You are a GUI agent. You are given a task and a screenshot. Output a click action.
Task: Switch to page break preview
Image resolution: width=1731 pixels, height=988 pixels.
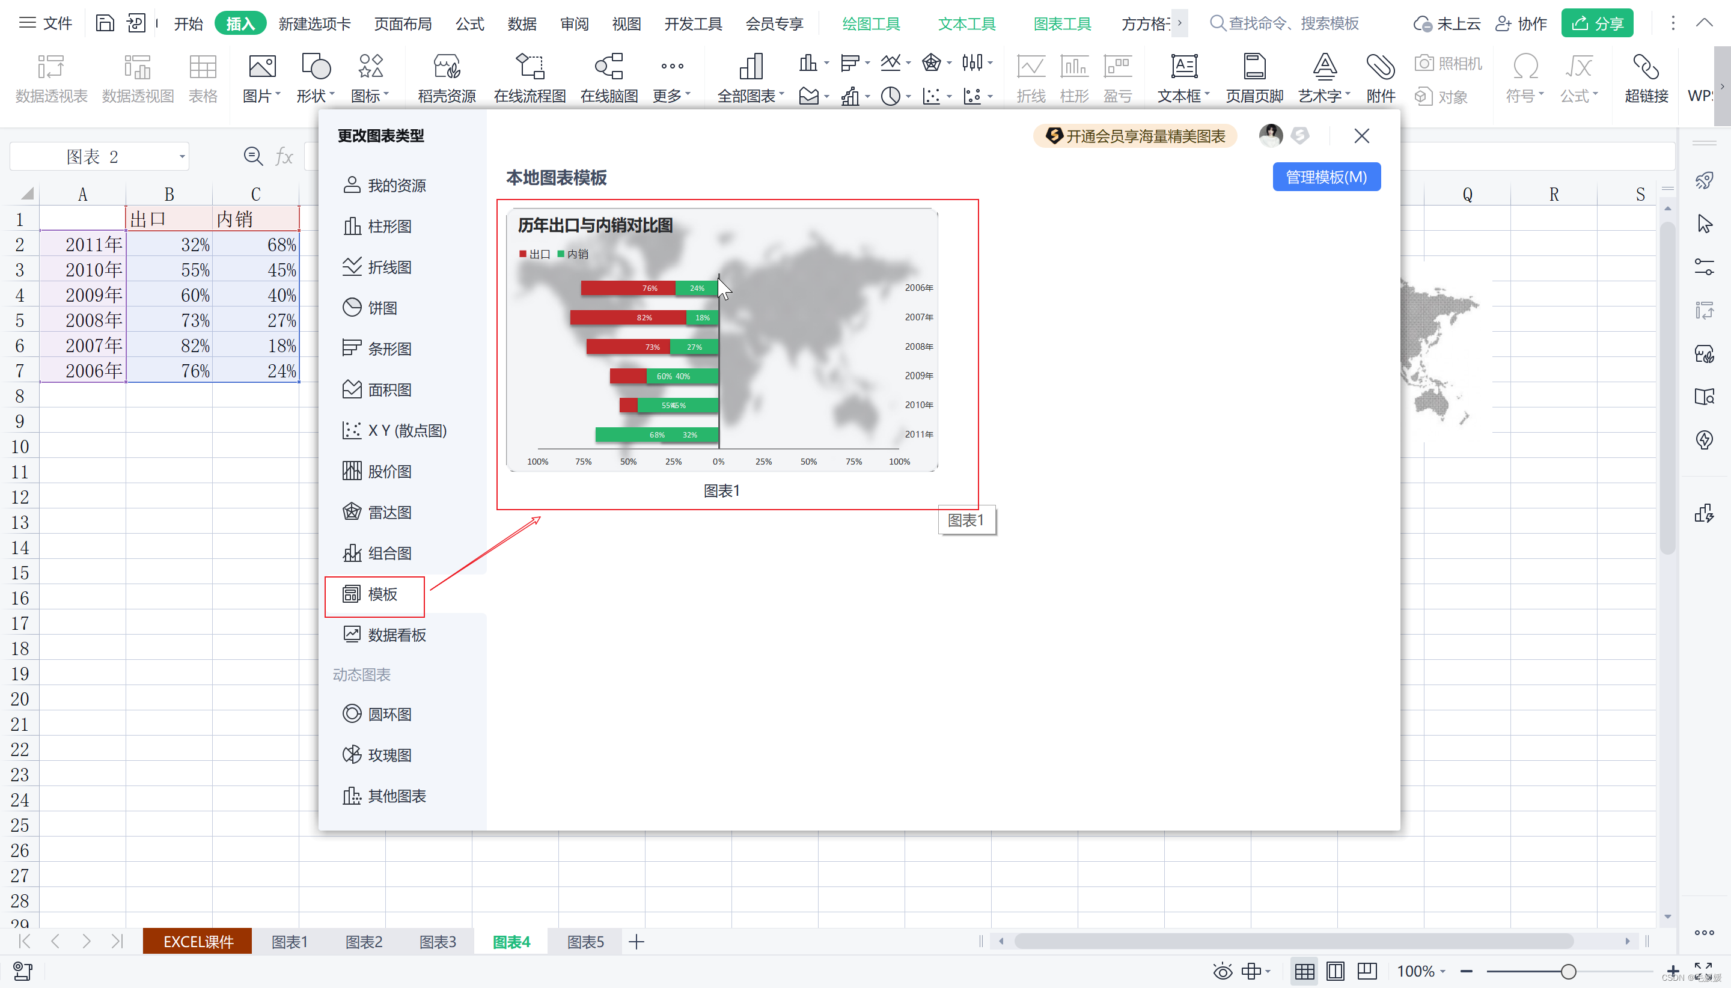[x=1367, y=971]
